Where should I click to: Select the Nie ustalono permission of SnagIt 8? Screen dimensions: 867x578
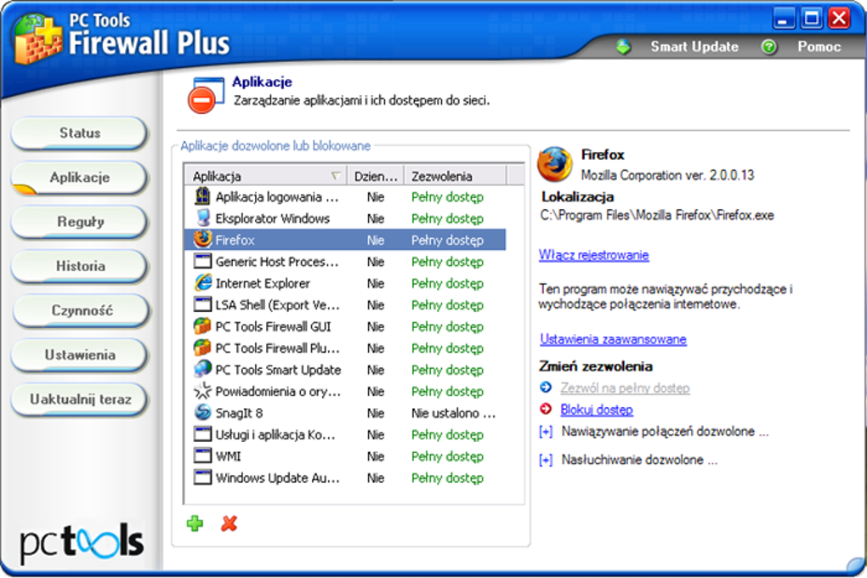[x=453, y=412]
